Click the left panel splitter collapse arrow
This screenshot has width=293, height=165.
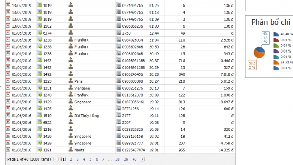click(x=1, y=86)
